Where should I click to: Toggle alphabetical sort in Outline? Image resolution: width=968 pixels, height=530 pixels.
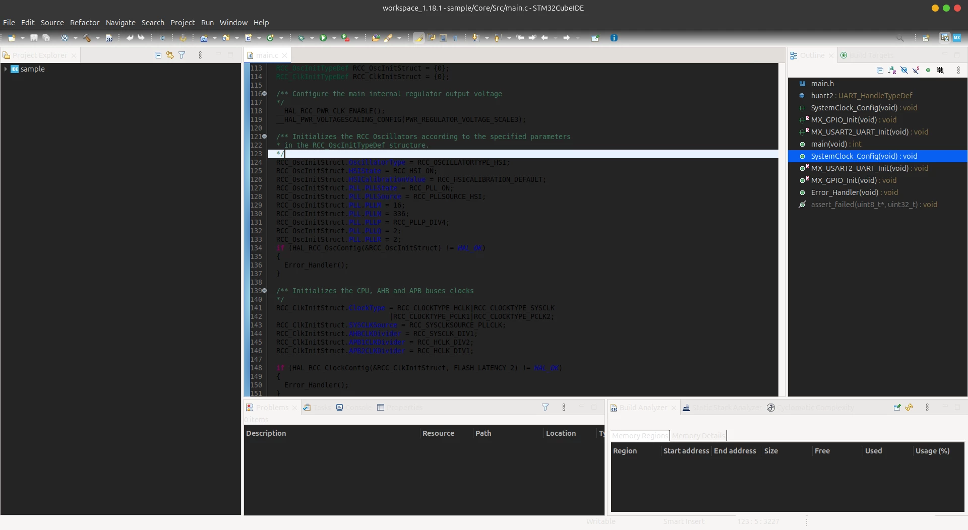[x=892, y=70]
